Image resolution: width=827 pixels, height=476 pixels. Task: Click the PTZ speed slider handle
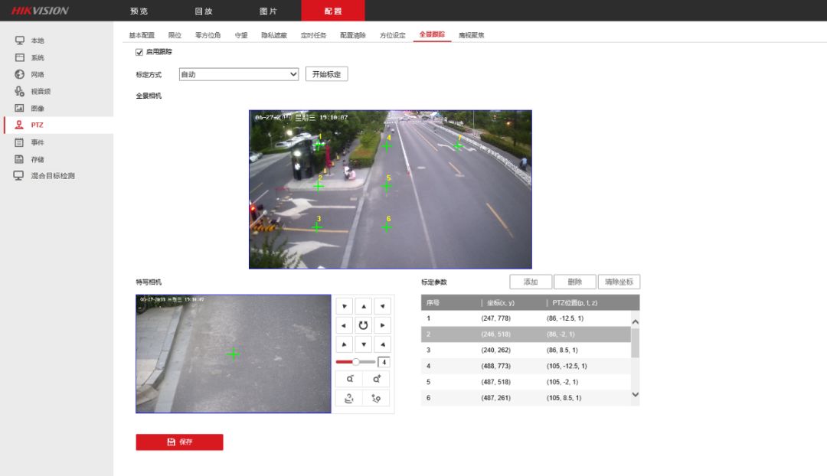pos(356,361)
